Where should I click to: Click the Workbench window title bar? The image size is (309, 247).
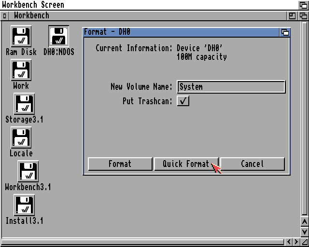click(x=147, y=16)
